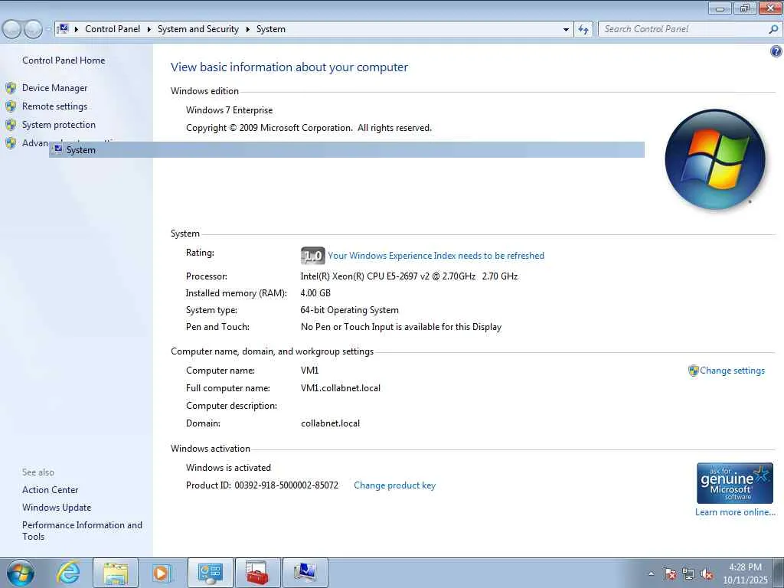Show hidden tray icons arrow
The height and width of the screenshot is (588, 784).
(651, 574)
